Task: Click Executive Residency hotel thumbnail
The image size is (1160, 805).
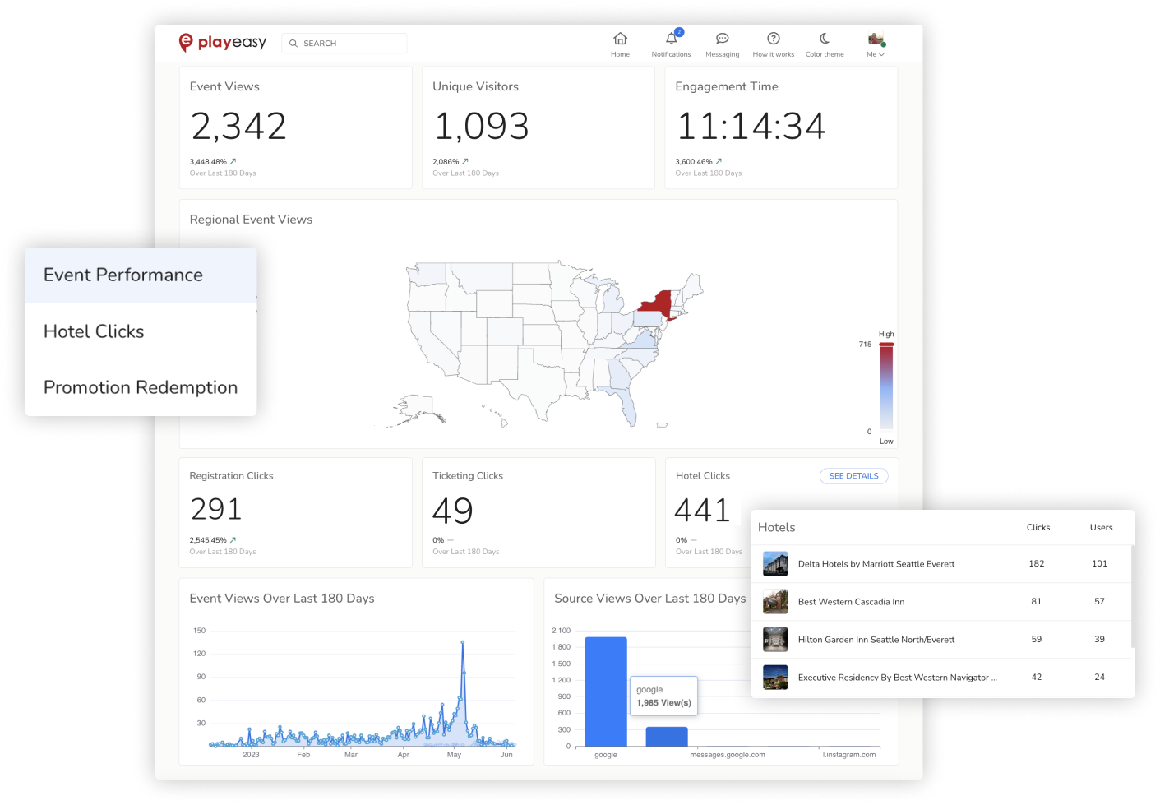Action: pyautogui.click(x=775, y=678)
